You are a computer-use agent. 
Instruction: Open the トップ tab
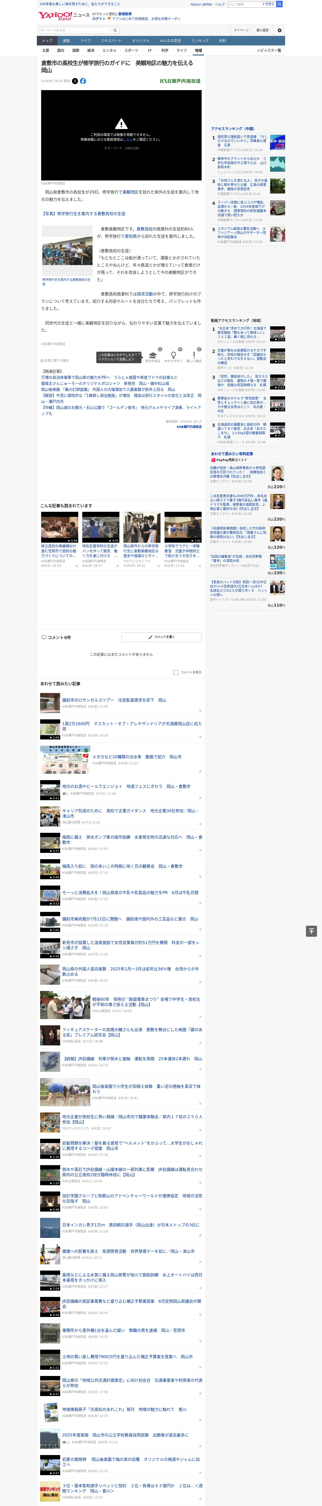[x=47, y=41]
